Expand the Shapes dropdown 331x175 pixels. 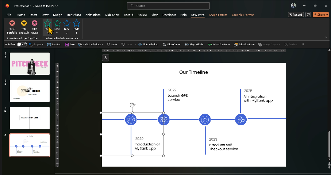[x=36, y=44]
